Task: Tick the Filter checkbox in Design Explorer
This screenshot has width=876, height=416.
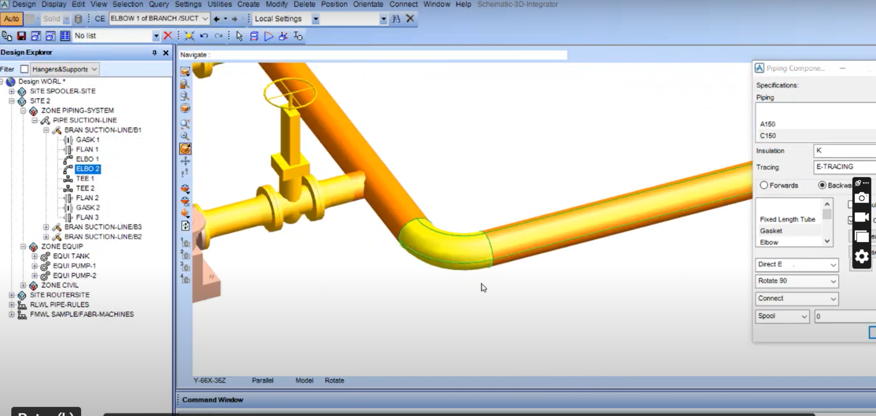Action: pos(24,69)
